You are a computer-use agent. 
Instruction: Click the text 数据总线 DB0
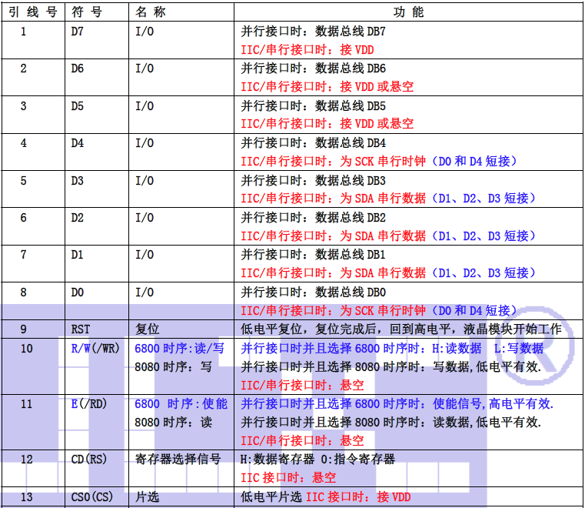(x=351, y=292)
